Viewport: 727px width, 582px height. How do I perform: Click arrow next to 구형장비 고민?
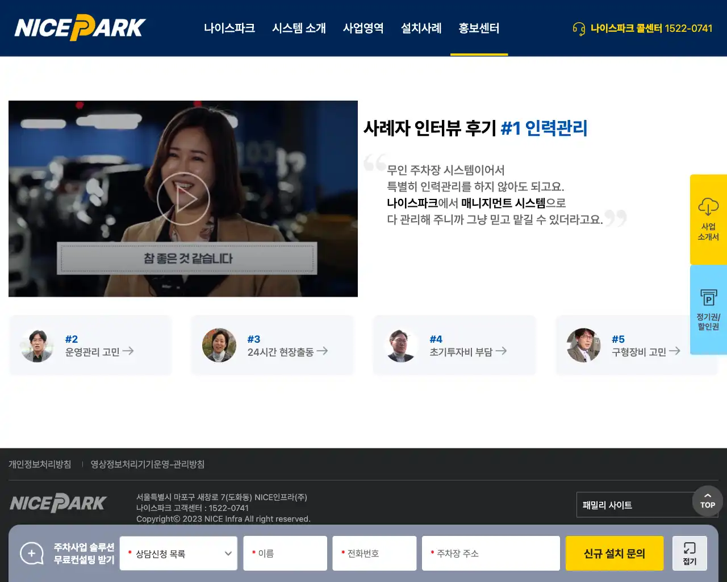point(675,351)
